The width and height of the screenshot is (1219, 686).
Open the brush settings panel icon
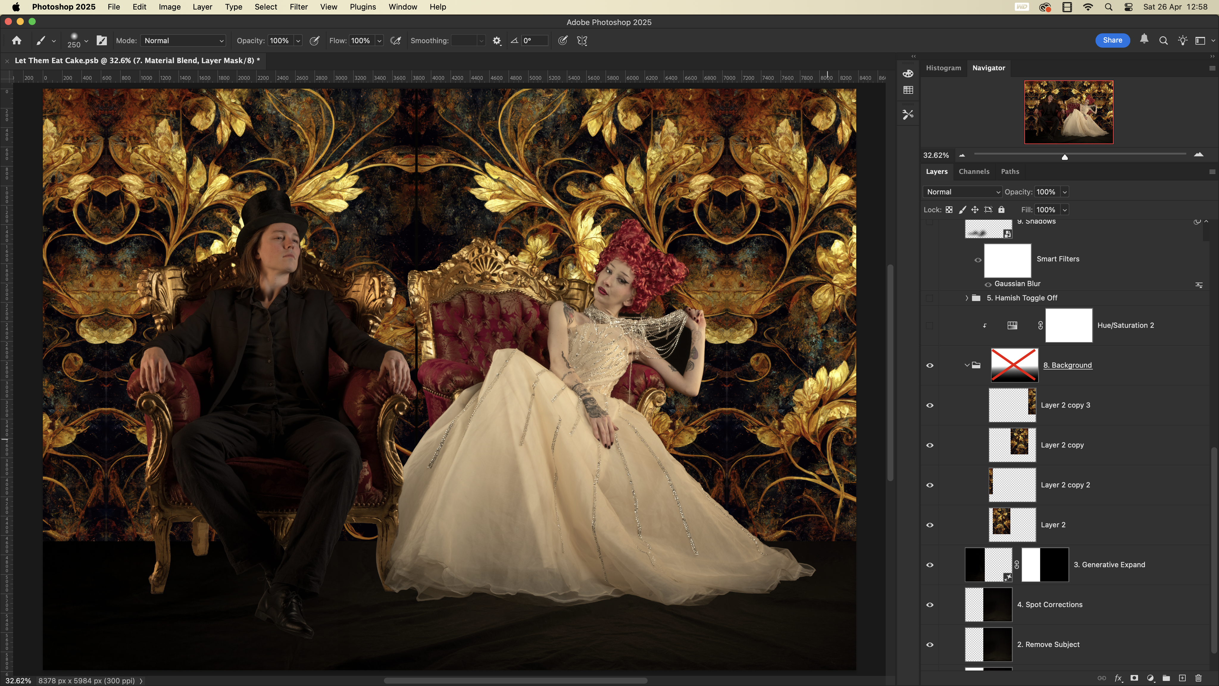[x=102, y=41]
